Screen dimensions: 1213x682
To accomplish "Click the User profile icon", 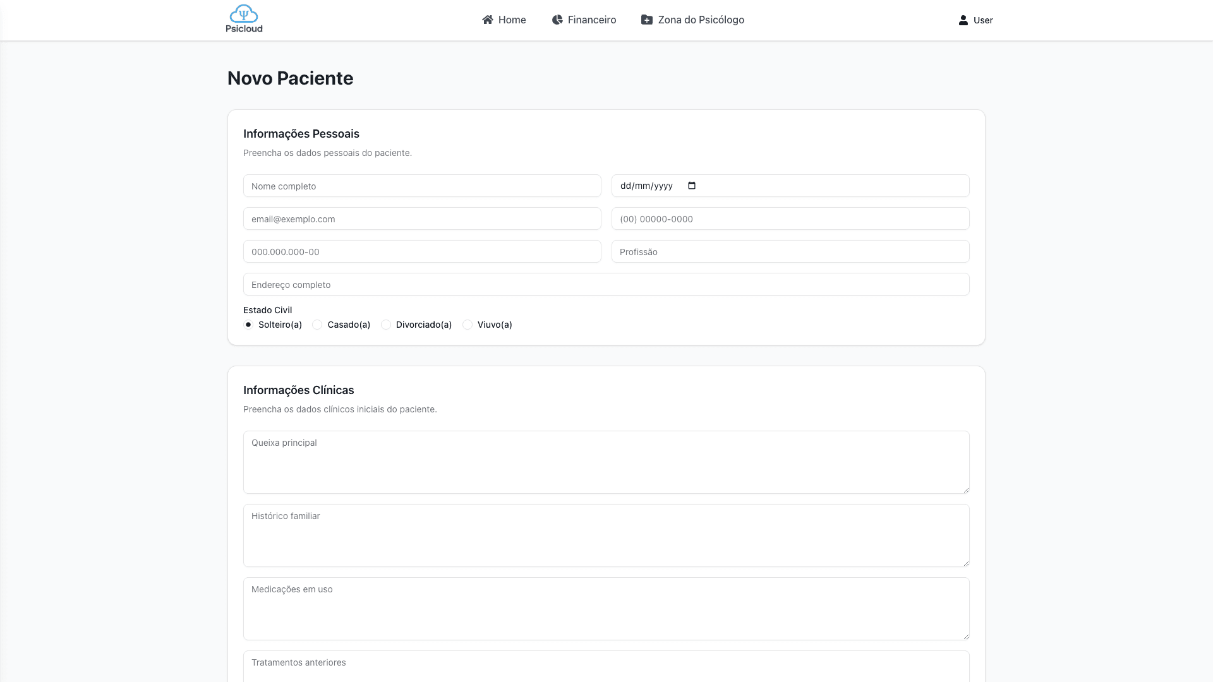I will pyautogui.click(x=963, y=20).
